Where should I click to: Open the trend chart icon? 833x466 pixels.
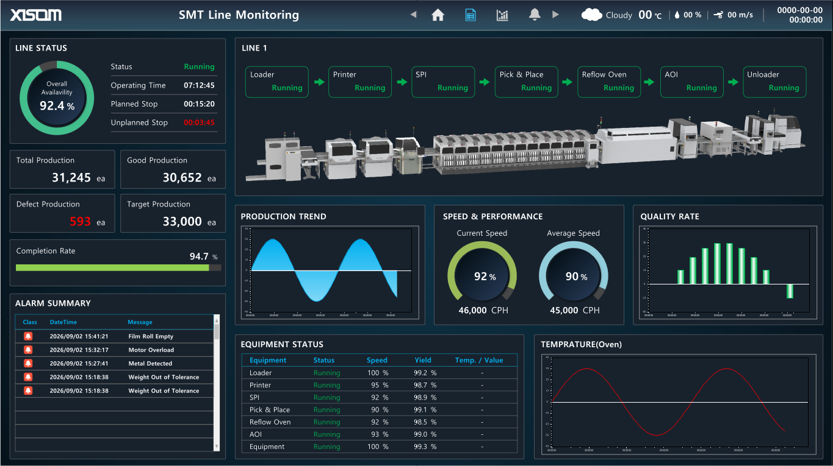click(x=502, y=15)
